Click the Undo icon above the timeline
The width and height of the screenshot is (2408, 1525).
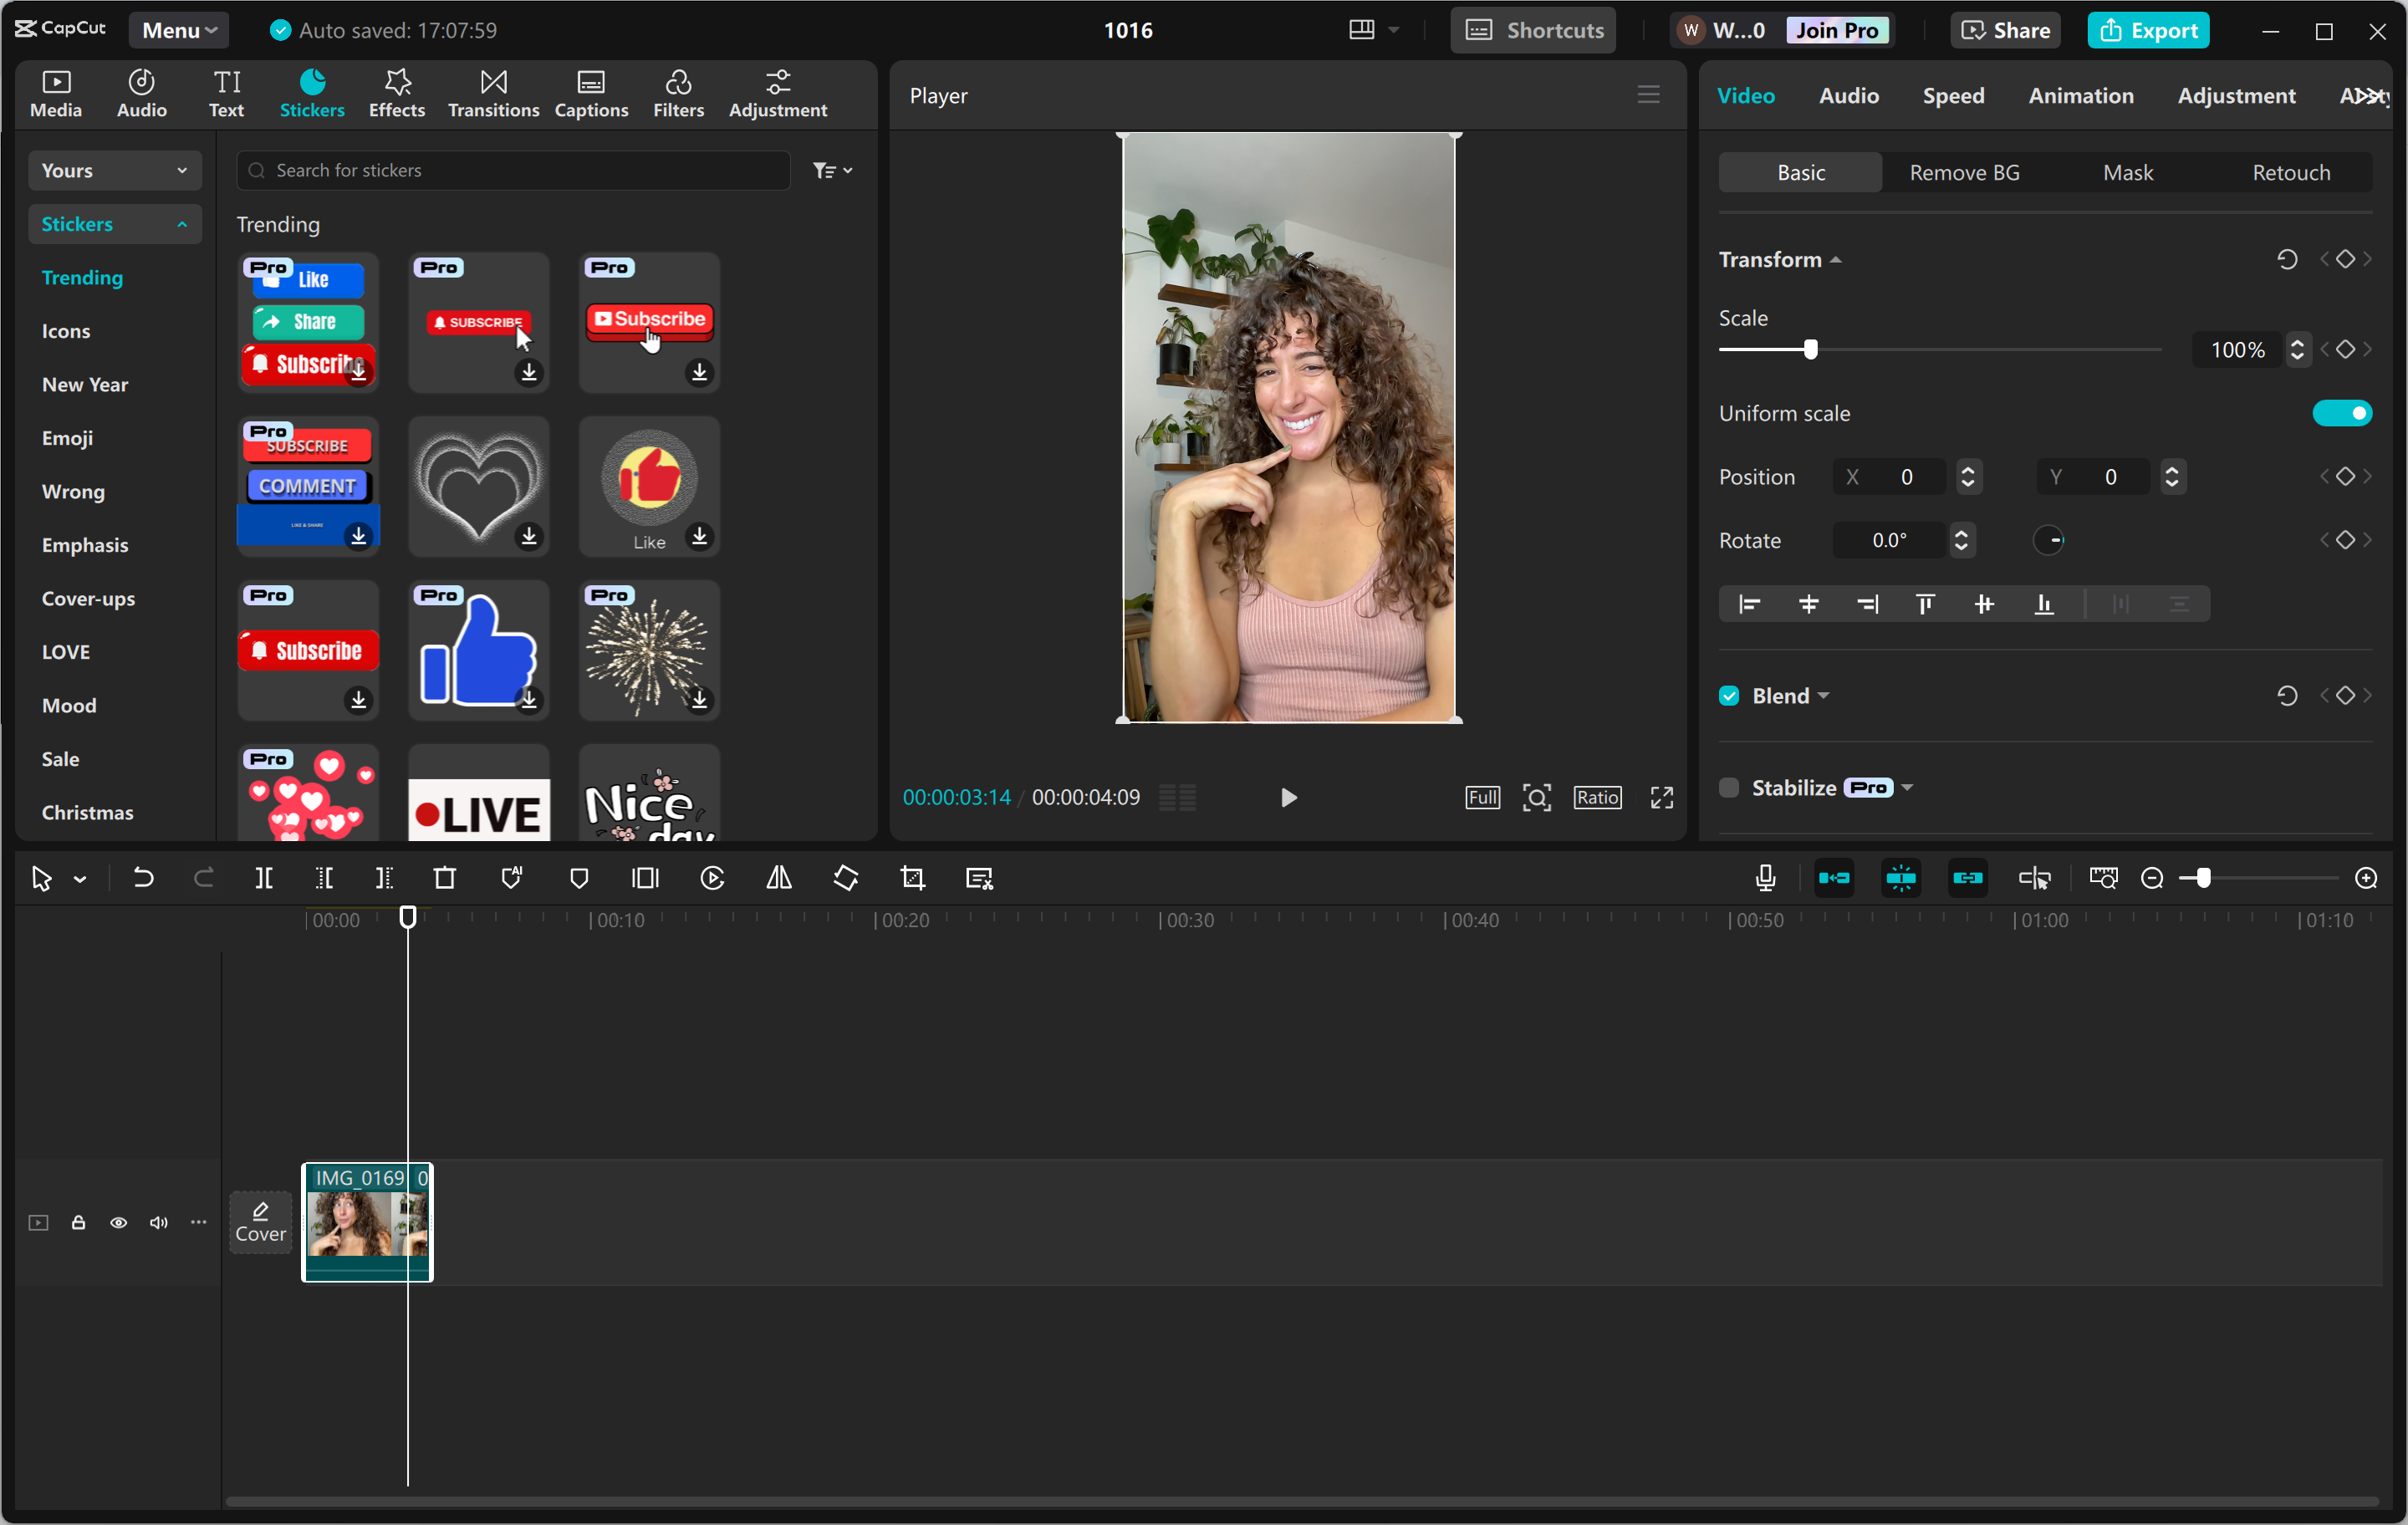143,878
